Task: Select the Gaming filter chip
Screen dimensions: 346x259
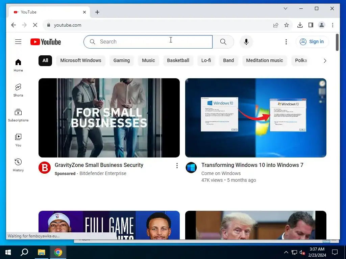Action: tap(122, 61)
